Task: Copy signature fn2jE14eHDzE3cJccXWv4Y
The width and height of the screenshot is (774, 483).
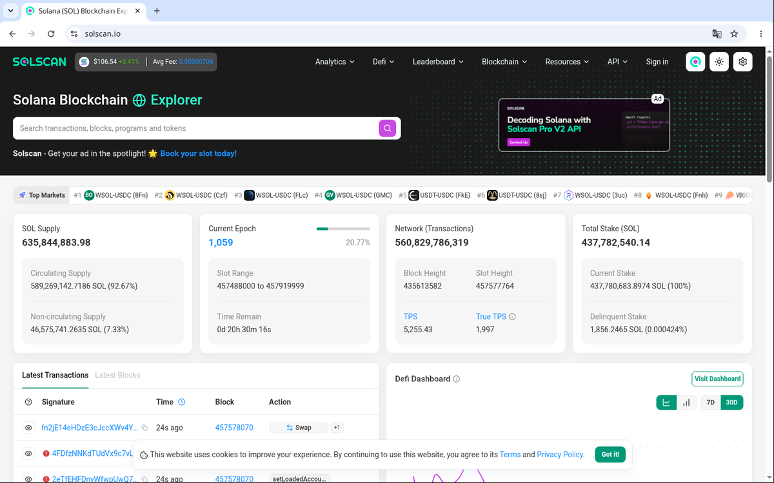Action: (x=145, y=428)
